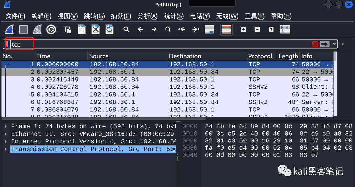355x187 pixels.
Task: Open a capture file icon
Action: (x=68, y=29)
